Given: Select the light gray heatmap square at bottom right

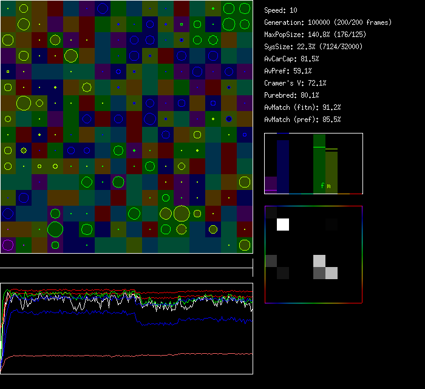Looking at the screenshot, I should pos(331,273).
